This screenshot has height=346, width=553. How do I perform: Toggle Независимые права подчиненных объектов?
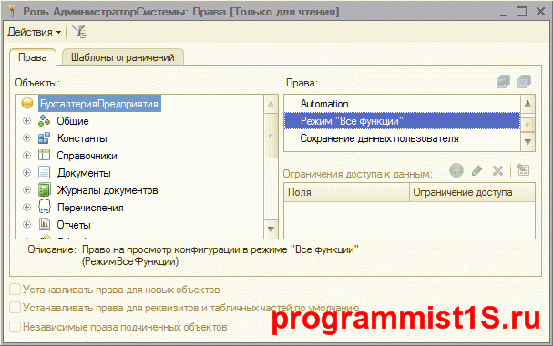tap(15, 326)
